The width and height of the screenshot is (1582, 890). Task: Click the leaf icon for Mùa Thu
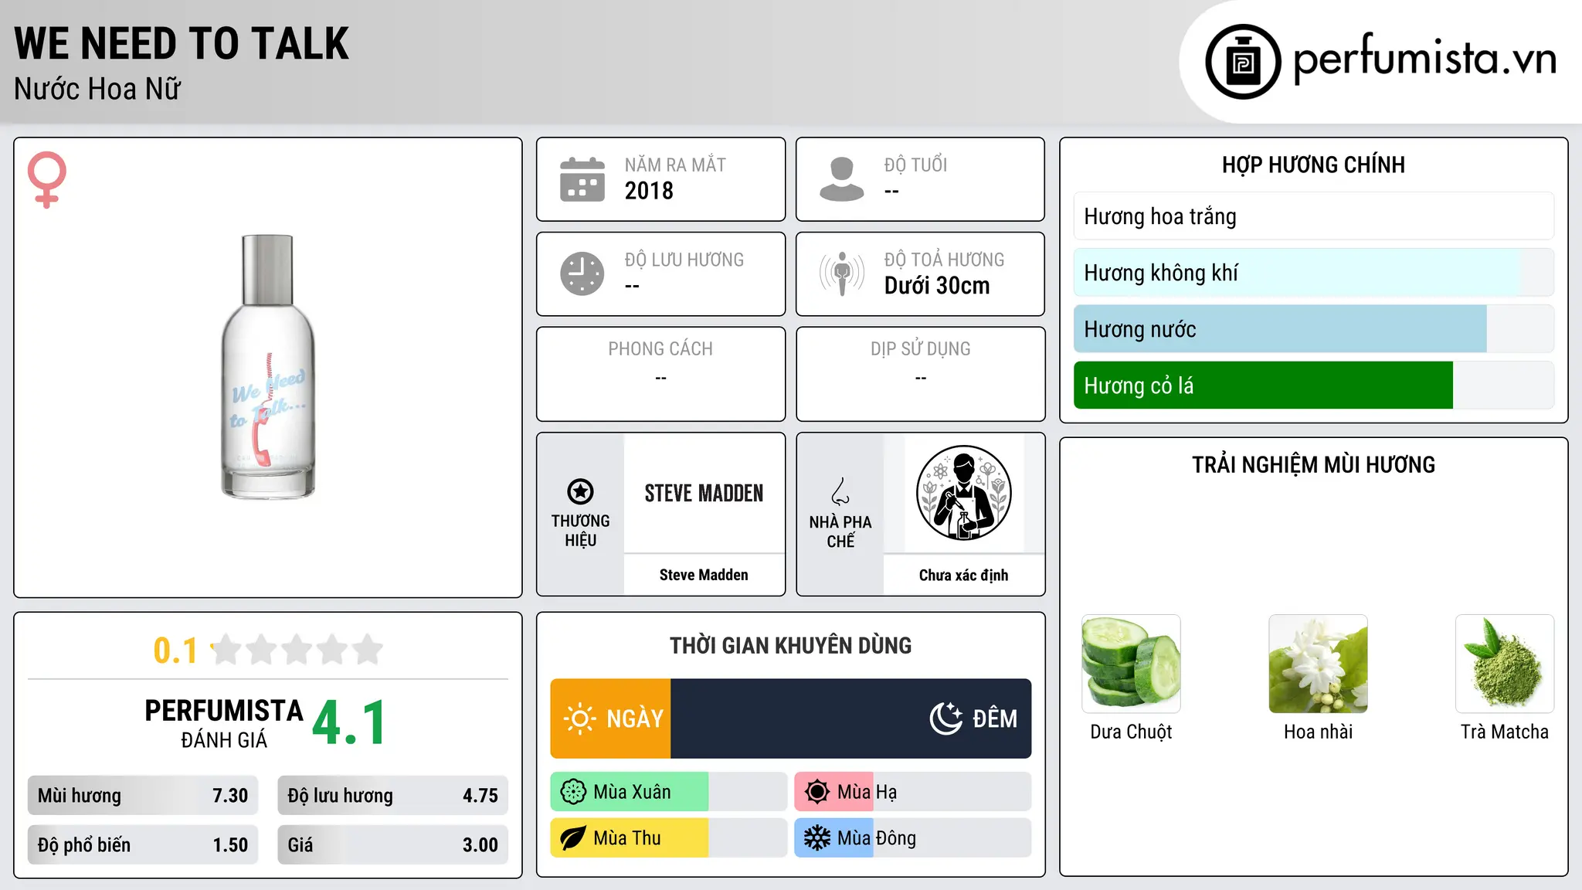[x=573, y=838]
